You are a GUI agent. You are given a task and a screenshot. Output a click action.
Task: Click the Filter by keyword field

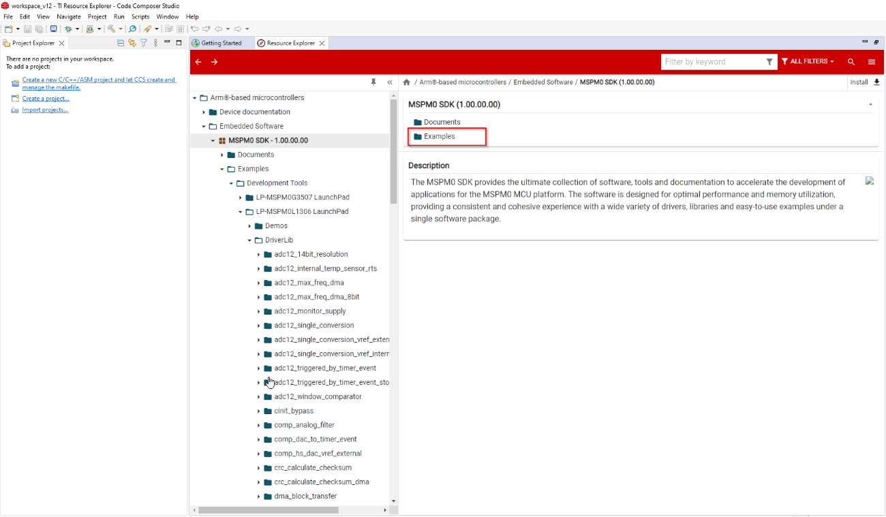(x=712, y=62)
